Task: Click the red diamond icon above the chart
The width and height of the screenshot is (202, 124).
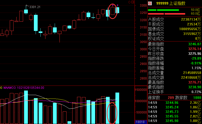Action: tap(129, 2)
